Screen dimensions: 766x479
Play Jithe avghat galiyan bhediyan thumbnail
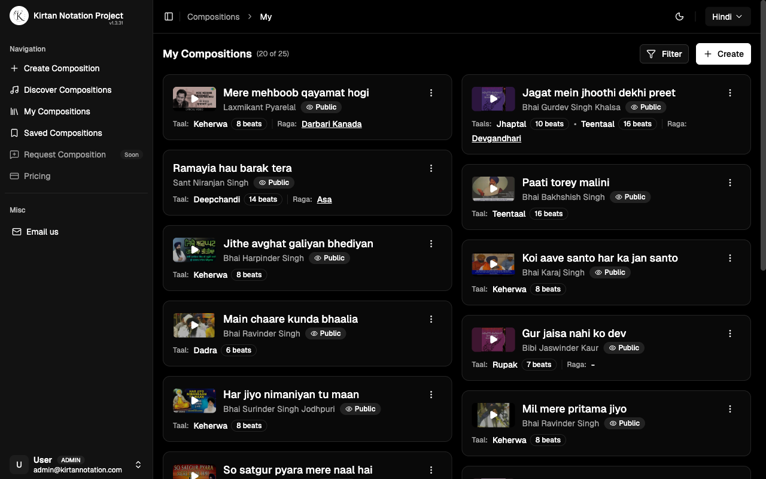point(194,250)
